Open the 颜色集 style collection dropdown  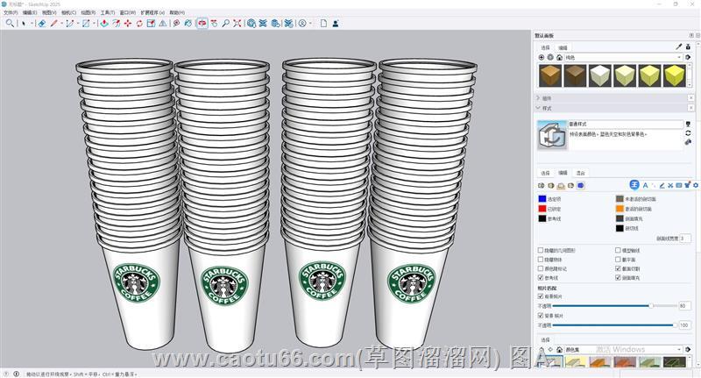tap(623, 349)
